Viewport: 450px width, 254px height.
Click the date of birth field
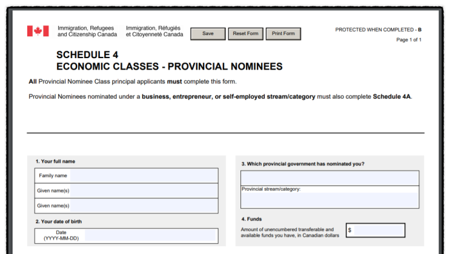point(150,235)
